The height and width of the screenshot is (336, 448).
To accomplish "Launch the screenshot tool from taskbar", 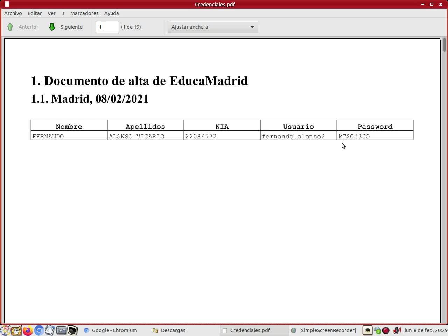I will tap(61, 330).
